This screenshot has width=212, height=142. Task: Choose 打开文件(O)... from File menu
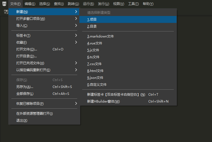click(44, 49)
